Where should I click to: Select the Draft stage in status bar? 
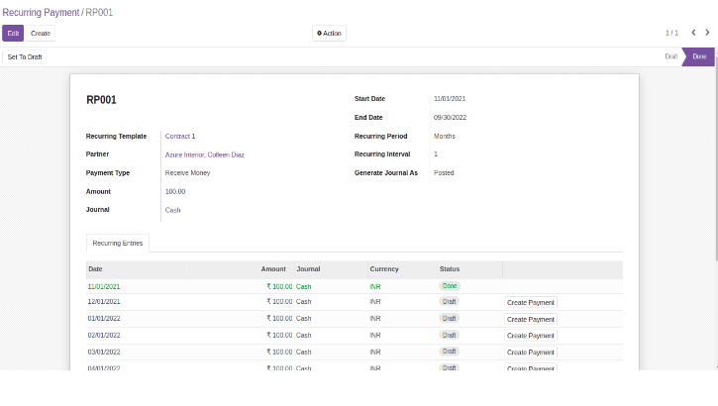[x=670, y=56]
